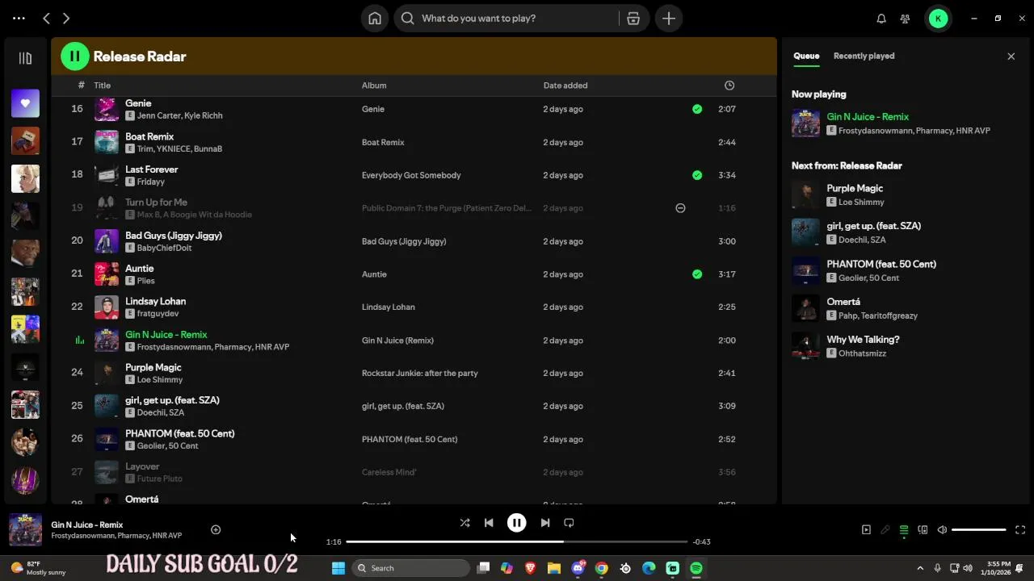Enter full screen mode
Screen dimensions: 1034x581
tap(1020, 530)
